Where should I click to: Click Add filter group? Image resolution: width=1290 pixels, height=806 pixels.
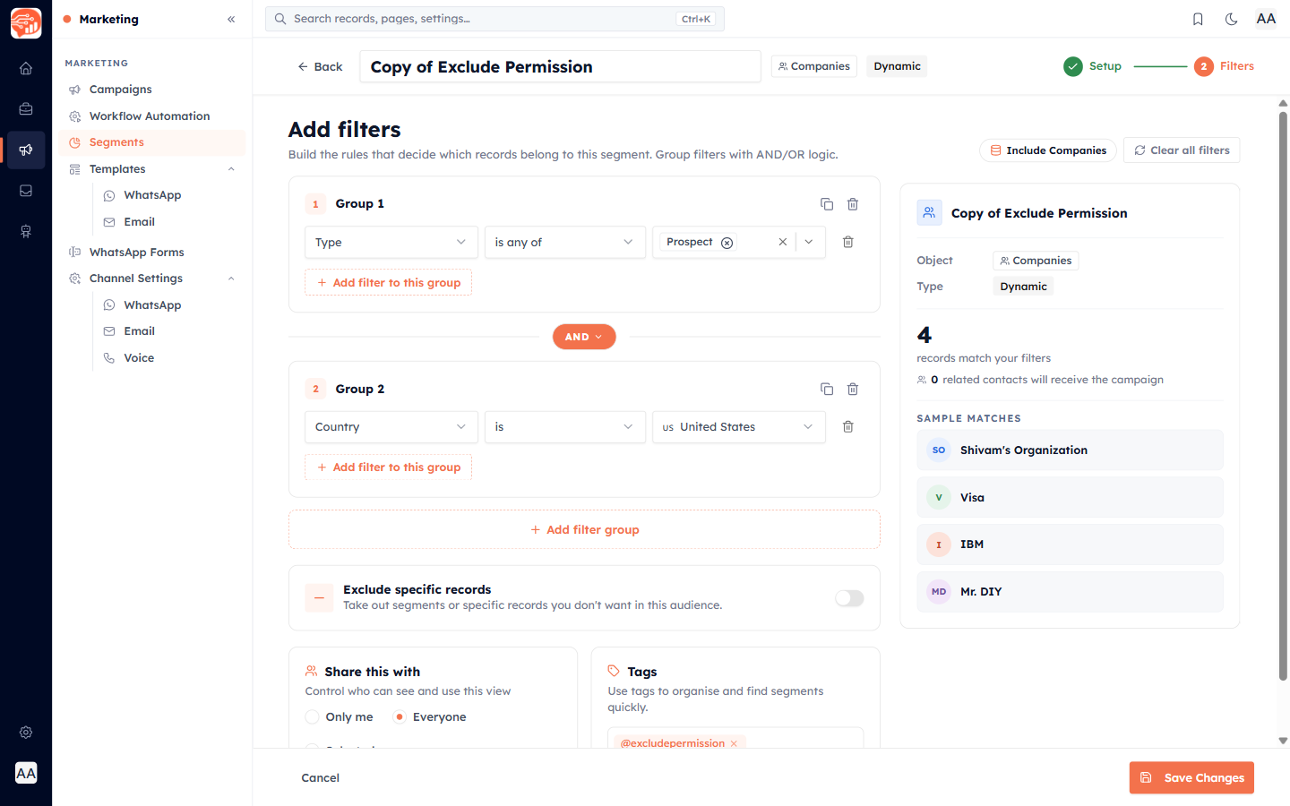click(x=584, y=529)
